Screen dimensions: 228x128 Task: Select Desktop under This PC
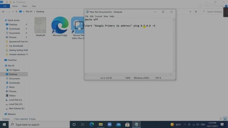[x=13, y=74]
